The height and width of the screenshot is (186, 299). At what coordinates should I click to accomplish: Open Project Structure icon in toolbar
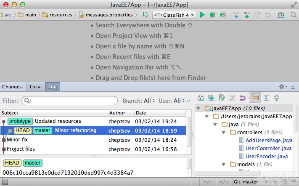[281, 15]
